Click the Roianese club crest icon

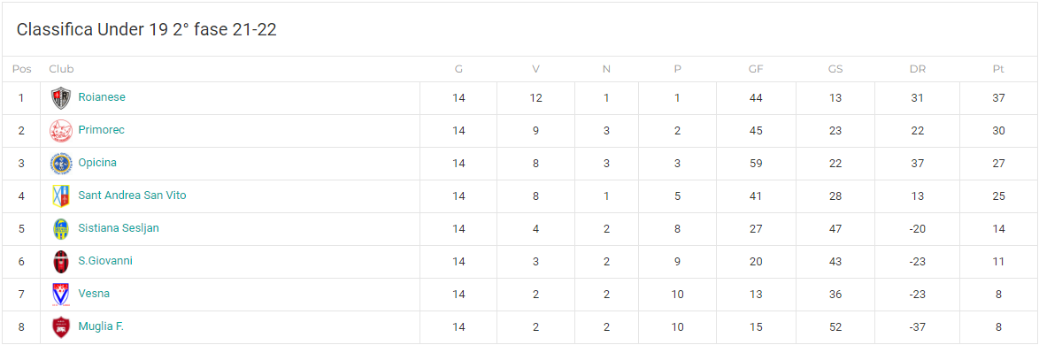(x=61, y=98)
